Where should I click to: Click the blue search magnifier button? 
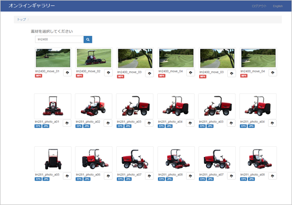click(88, 40)
